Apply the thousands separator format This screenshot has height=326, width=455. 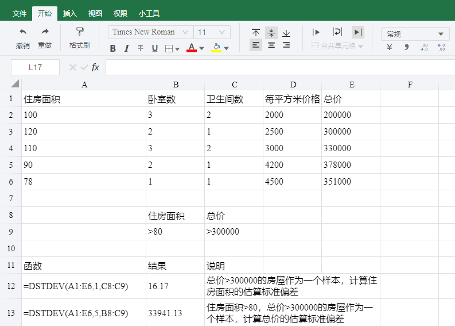tap(407, 47)
